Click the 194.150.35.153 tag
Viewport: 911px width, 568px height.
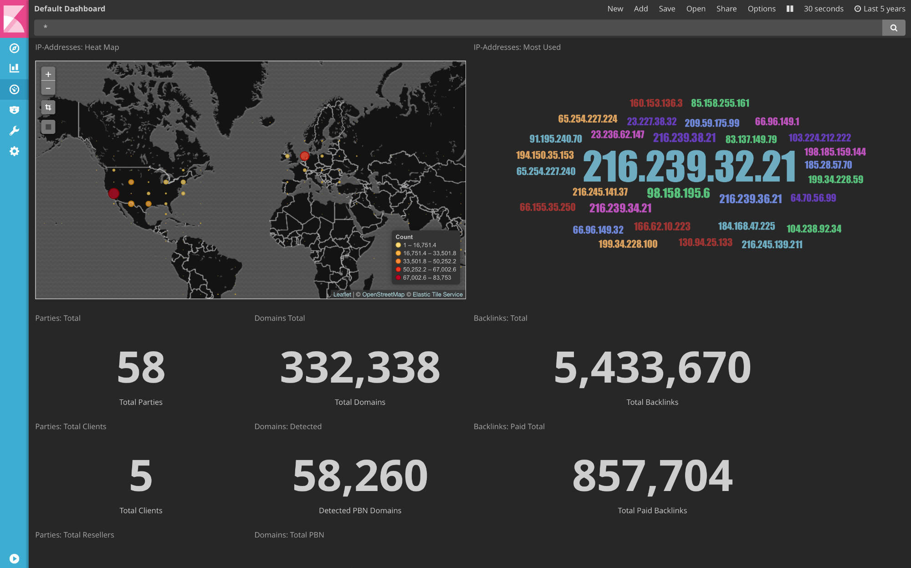coord(545,155)
